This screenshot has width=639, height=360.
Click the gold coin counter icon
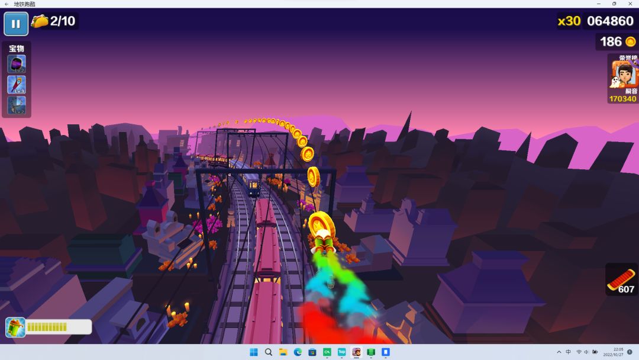pos(631,41)
